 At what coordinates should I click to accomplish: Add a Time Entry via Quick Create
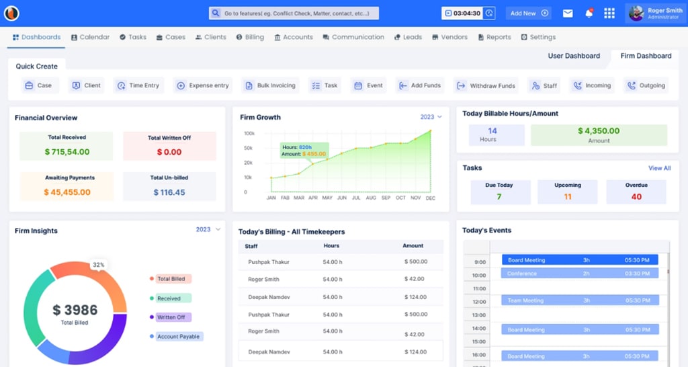138,85
